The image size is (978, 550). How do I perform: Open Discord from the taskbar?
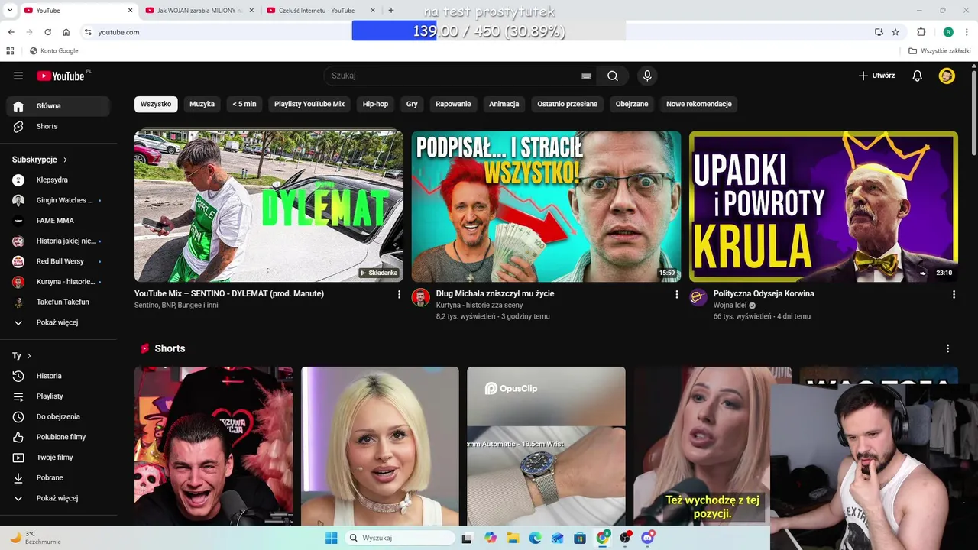coord(648,538)
